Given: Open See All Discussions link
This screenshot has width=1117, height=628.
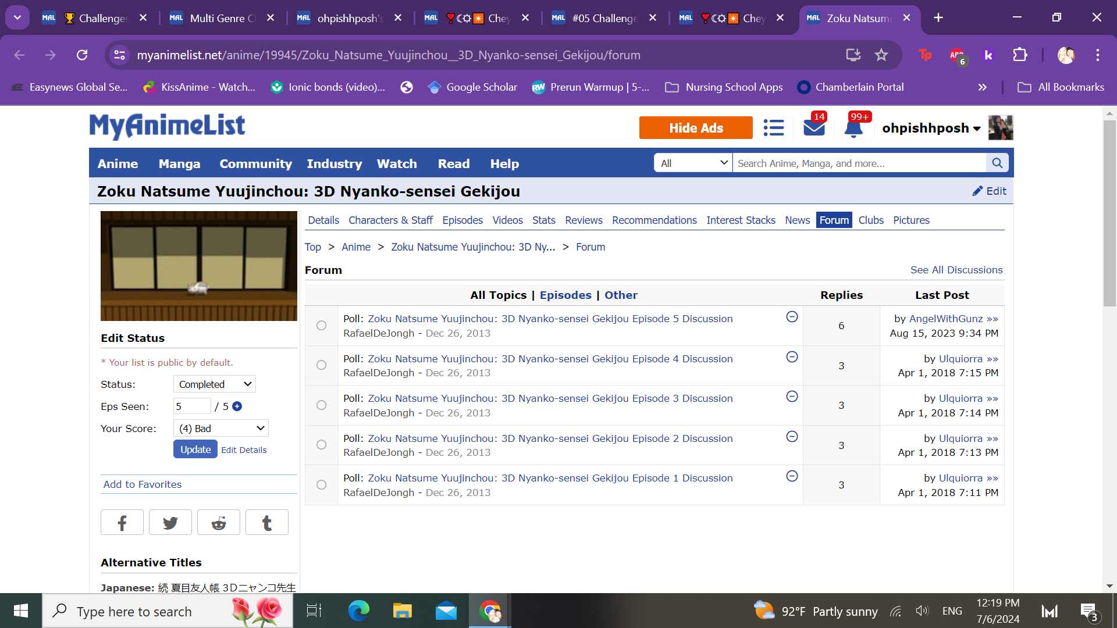Looking at the screenshot, I should coord(956,270).
